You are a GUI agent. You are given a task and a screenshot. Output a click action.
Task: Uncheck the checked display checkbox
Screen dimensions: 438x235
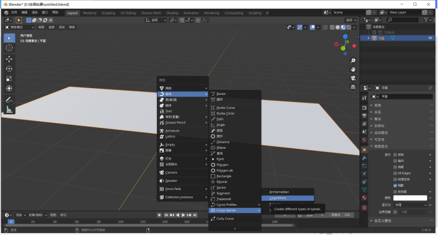point(395,186)
